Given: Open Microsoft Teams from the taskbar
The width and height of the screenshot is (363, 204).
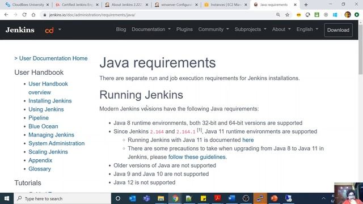Looking at the screenshot, I should click(x=146, y=198).
